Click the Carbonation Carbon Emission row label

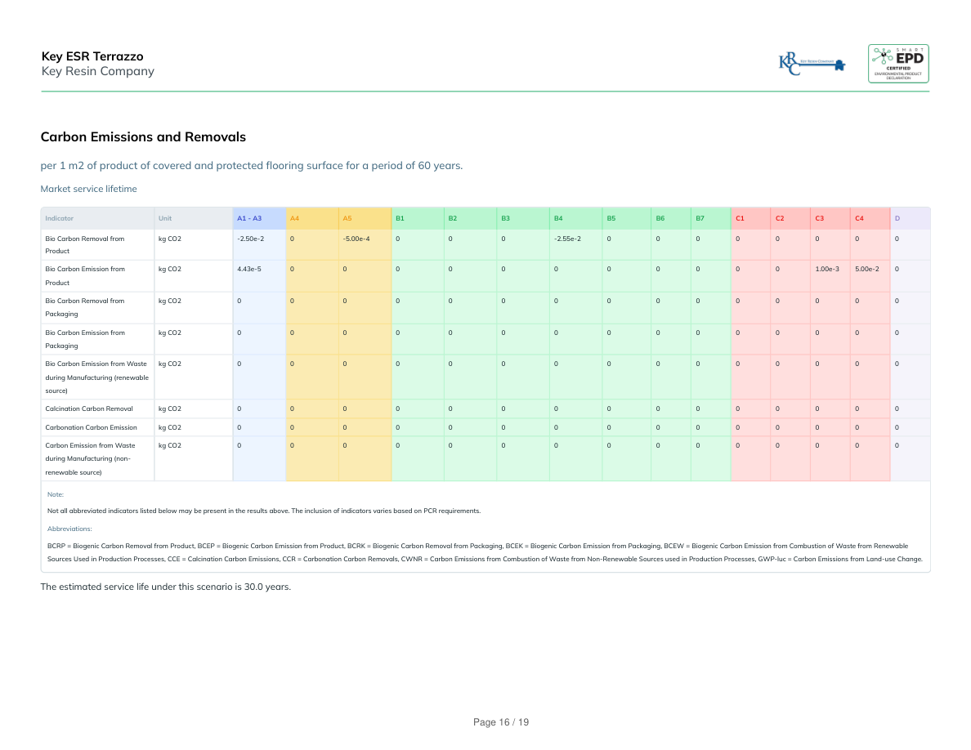click(92, 427)
